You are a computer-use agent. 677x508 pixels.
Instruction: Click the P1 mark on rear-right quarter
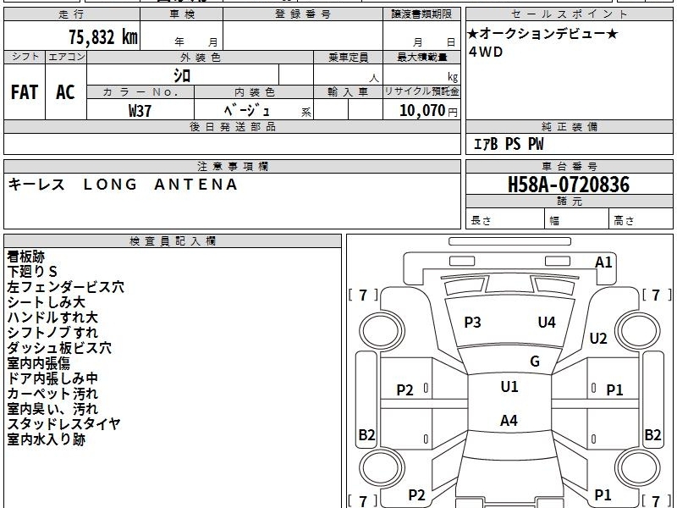[603, 495]
